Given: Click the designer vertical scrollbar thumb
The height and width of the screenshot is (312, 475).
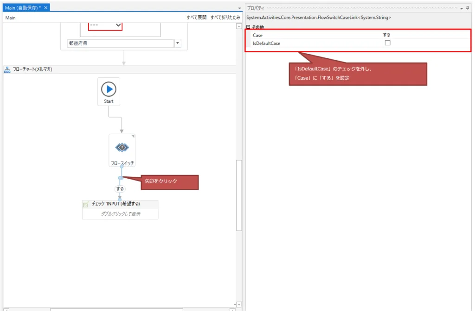Looking at the screenshot, I should pos(239,194).
